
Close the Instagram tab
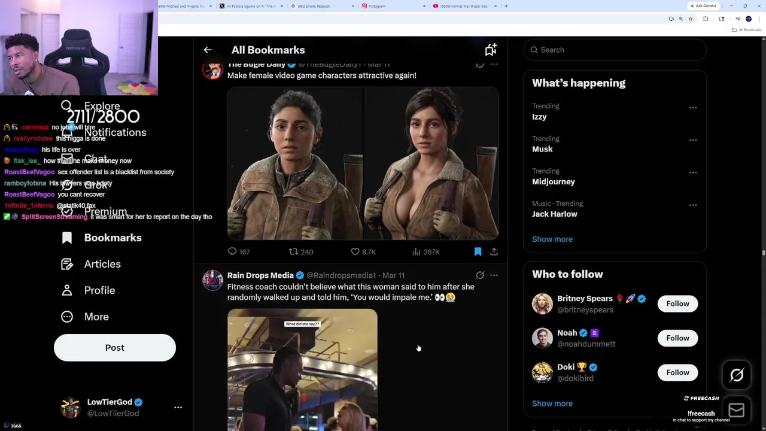point(424,6)
